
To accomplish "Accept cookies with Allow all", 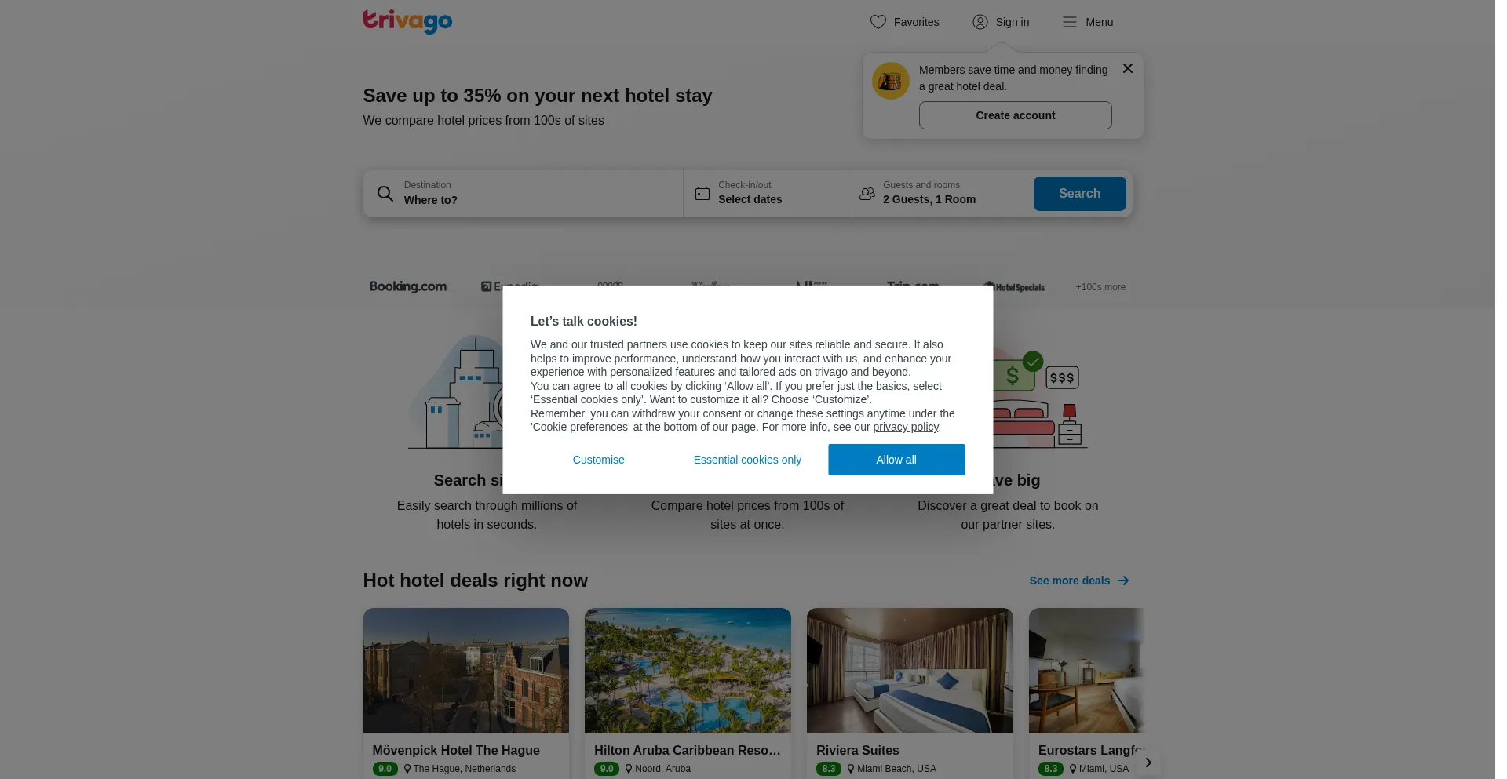I will pyautogui.click(x=896, y=460).
